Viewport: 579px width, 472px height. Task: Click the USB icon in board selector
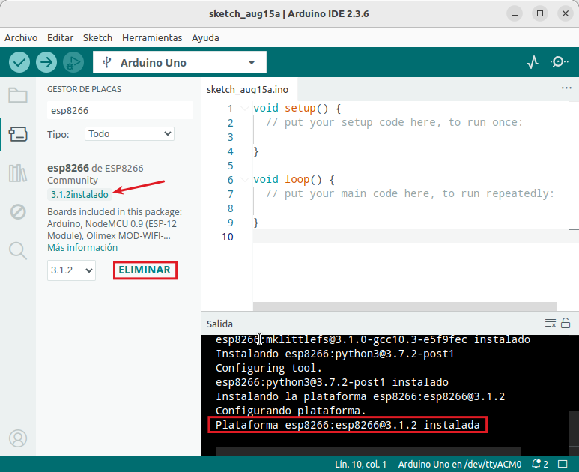[x=106, y=62]
